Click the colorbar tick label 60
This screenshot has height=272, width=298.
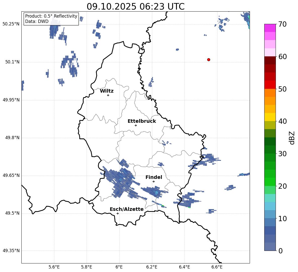(282, 57)
